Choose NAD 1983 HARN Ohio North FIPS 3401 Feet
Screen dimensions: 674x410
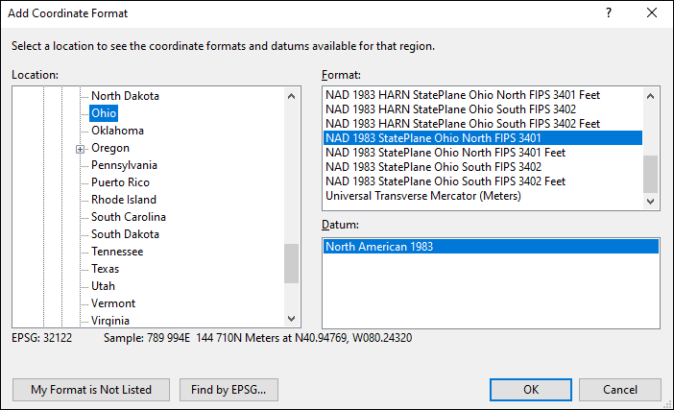click(483, 94)
